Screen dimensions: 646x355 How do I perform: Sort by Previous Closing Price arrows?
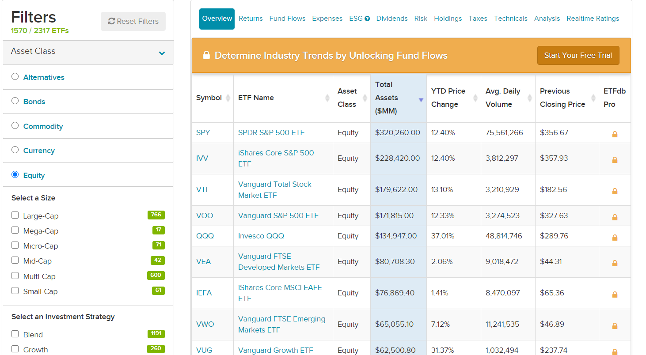click(x=593, y=98)
